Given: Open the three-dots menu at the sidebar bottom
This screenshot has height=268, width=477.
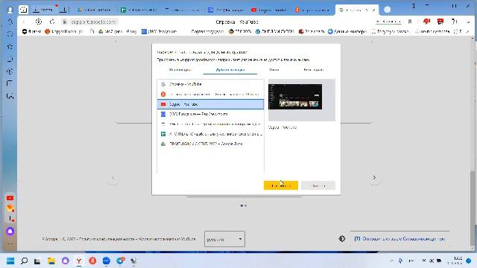Looking at the screenshot, I should point(10,243).
